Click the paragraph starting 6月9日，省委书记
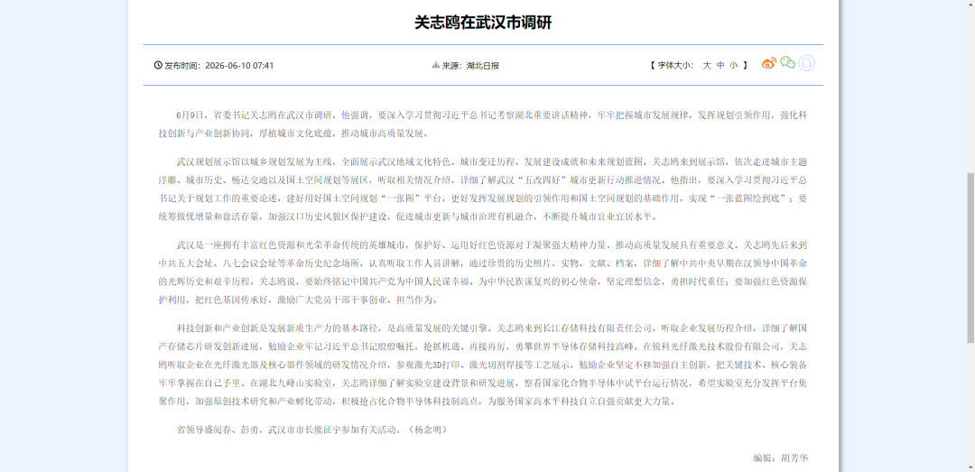 click(483, 125)
